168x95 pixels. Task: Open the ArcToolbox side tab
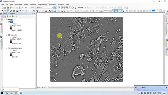click(1, 28)
